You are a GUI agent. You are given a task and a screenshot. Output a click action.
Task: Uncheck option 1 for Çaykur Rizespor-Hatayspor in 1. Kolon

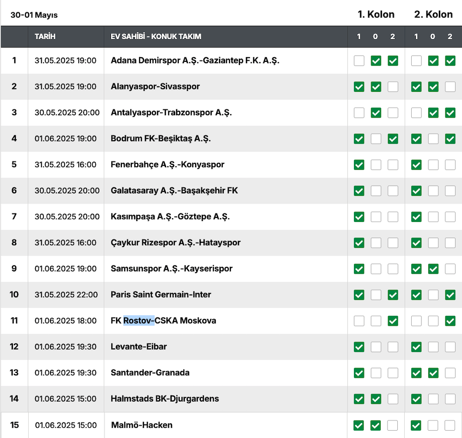tap(359, 243)
